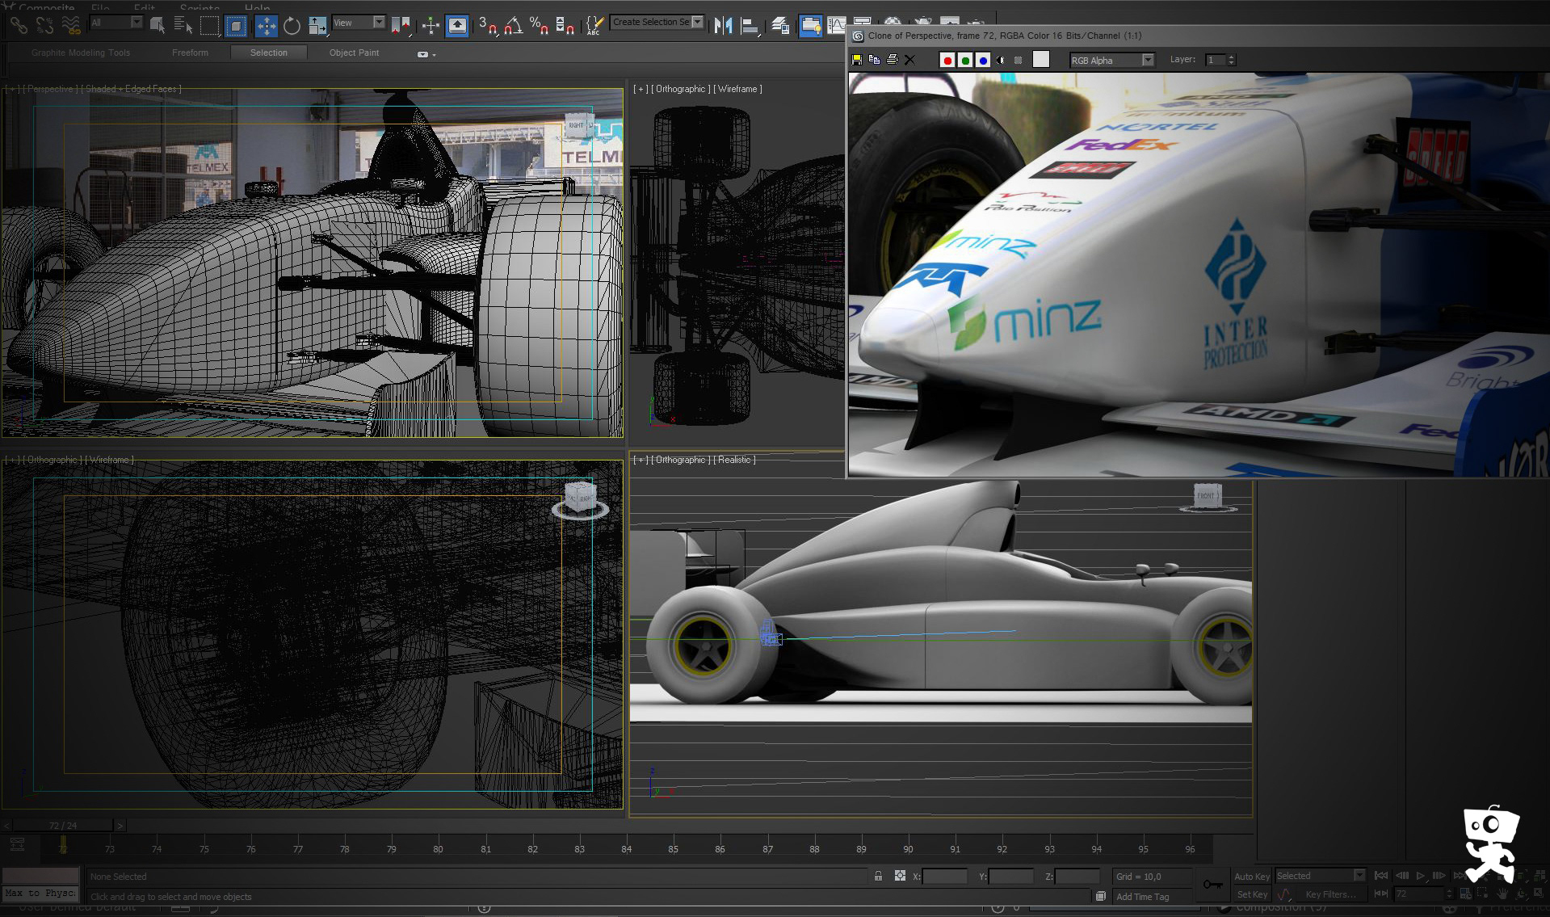Toggle the Graphite Modeling Tools ribbon icon
1550x917 pixels.
tap(810, 26)
